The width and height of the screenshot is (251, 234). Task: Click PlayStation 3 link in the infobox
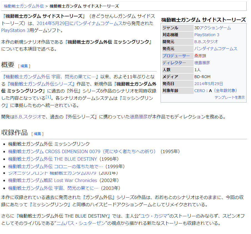pos(207,35)
